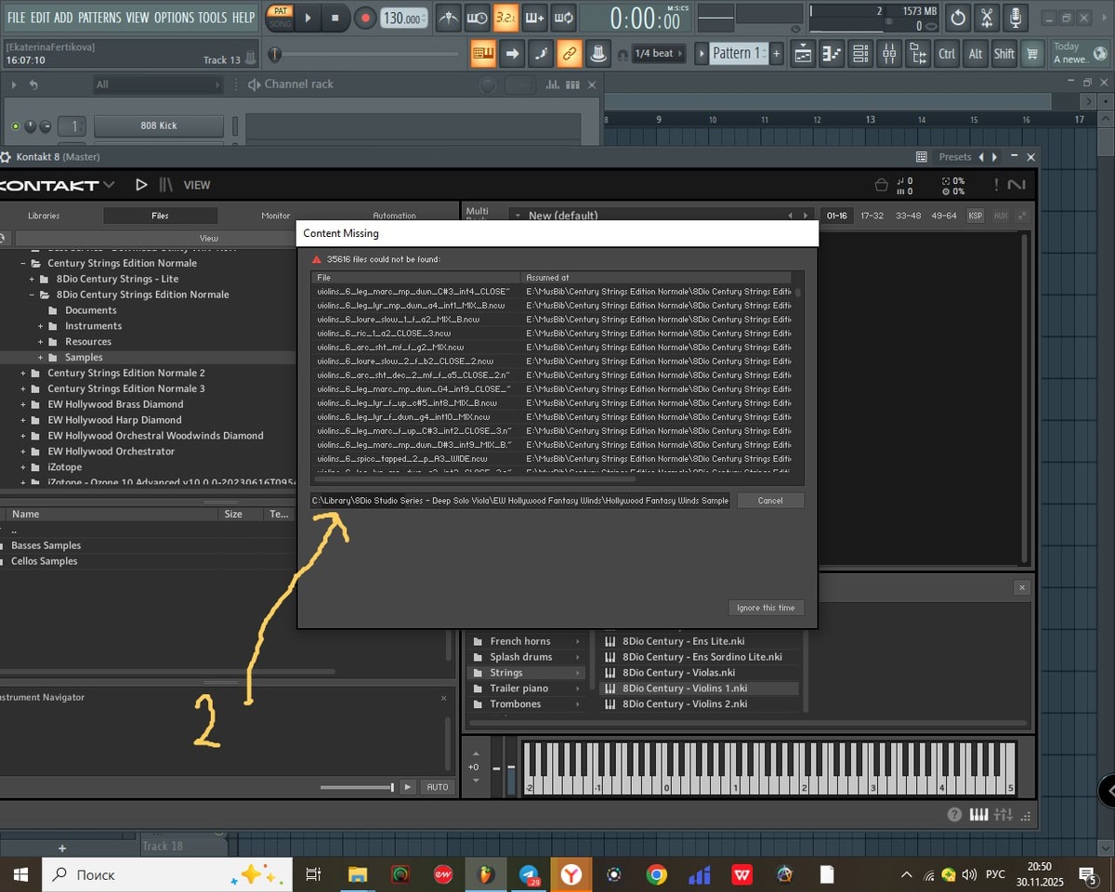Toggle the countdown before recording icon

tap(505, 18)
